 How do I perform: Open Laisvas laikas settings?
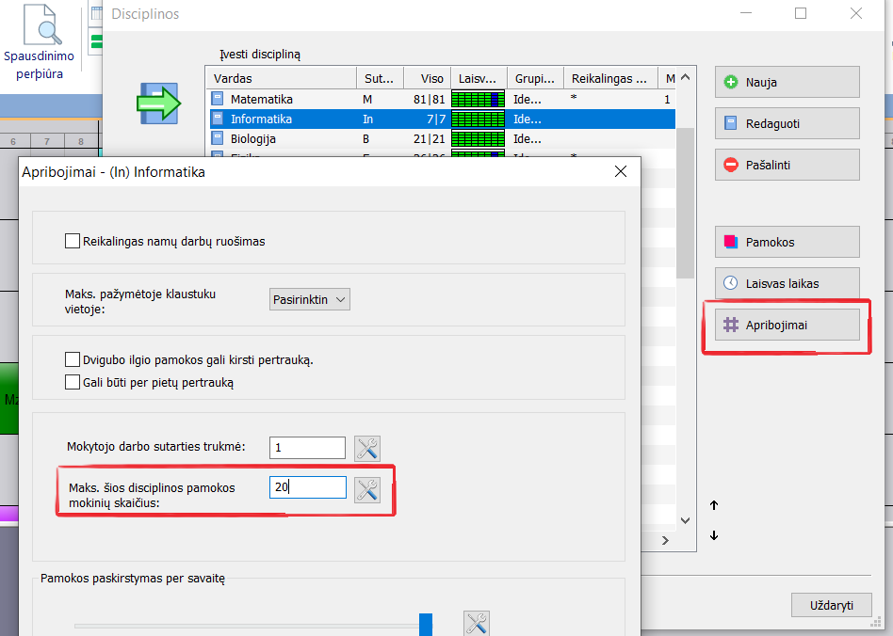[x=787, y=283]
